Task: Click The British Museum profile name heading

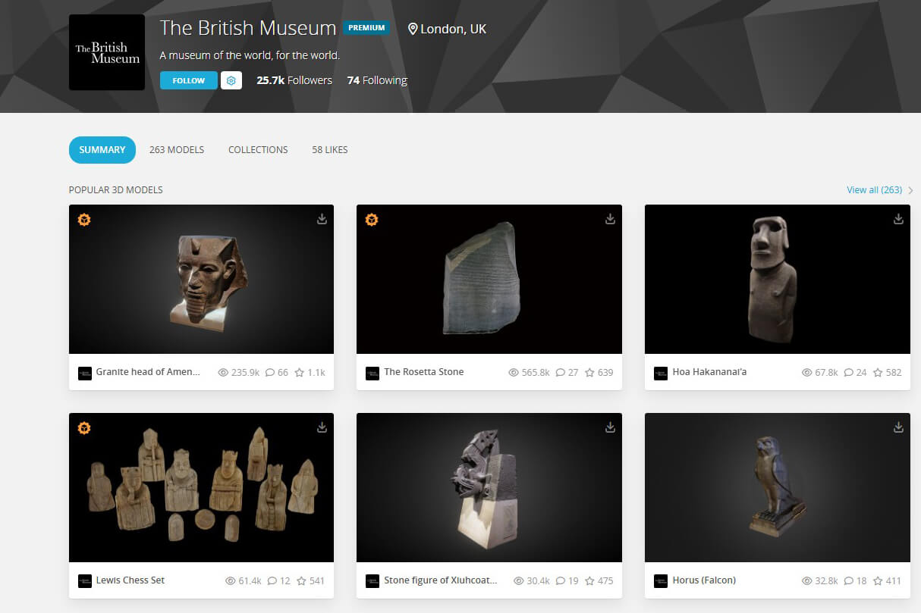Action: coord(248,28)
